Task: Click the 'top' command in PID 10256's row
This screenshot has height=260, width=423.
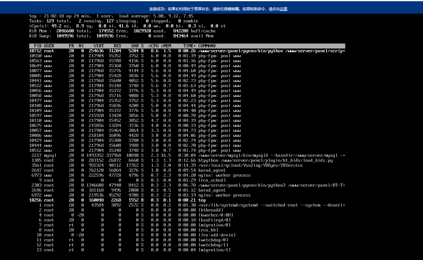Action: 202,200
